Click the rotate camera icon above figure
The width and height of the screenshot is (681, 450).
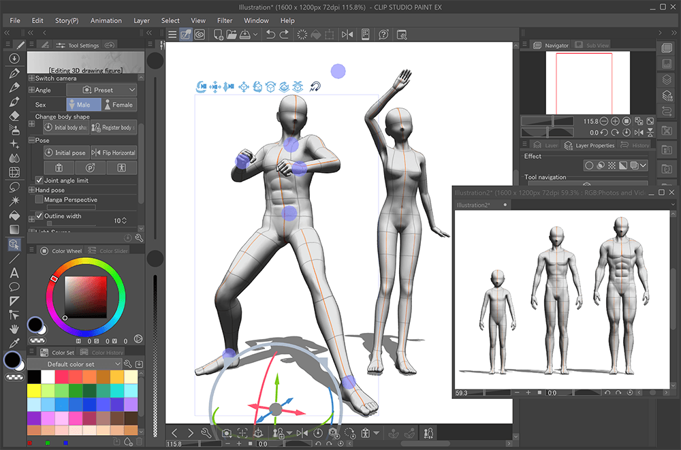coord(201,87)
